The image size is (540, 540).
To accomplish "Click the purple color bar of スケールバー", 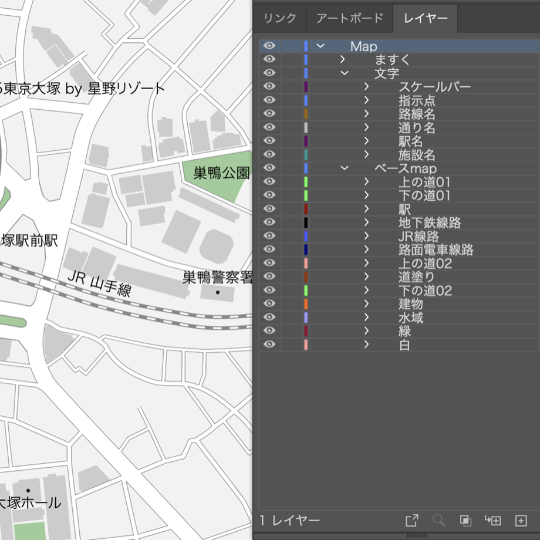I will [x=306, y=86].
